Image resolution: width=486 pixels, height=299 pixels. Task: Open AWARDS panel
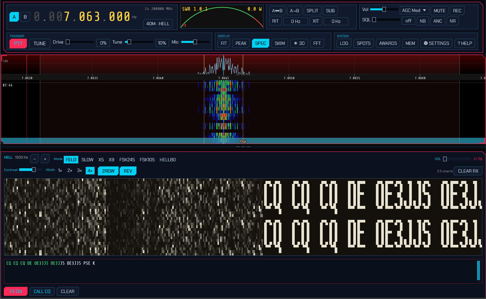tap(388, 43)
